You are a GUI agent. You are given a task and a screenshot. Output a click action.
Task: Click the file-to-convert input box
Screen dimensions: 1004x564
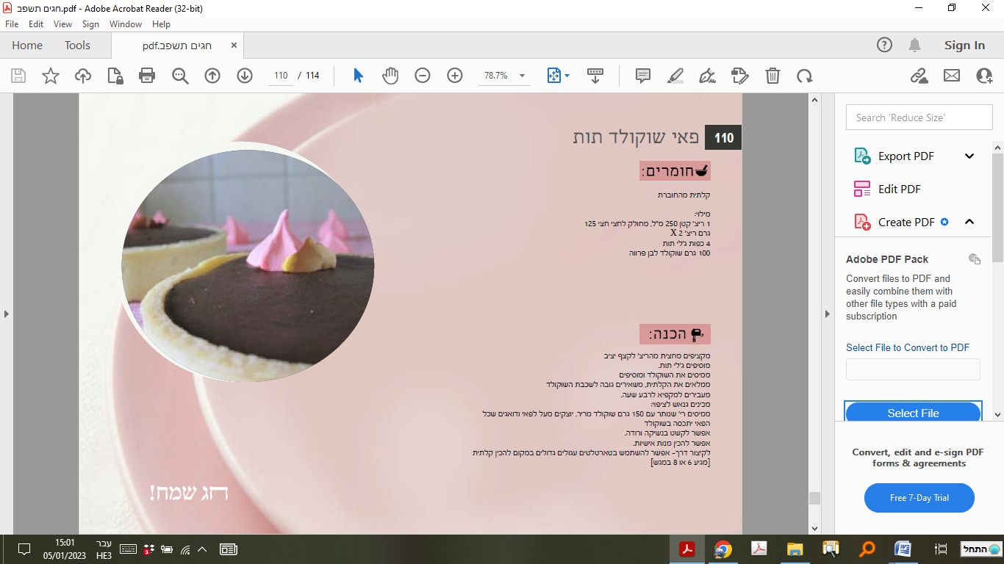913,369
